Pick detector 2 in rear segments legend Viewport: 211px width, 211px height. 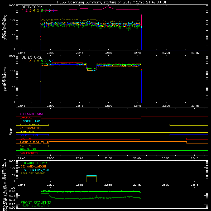pyautogui.click(x=27, y=61)
